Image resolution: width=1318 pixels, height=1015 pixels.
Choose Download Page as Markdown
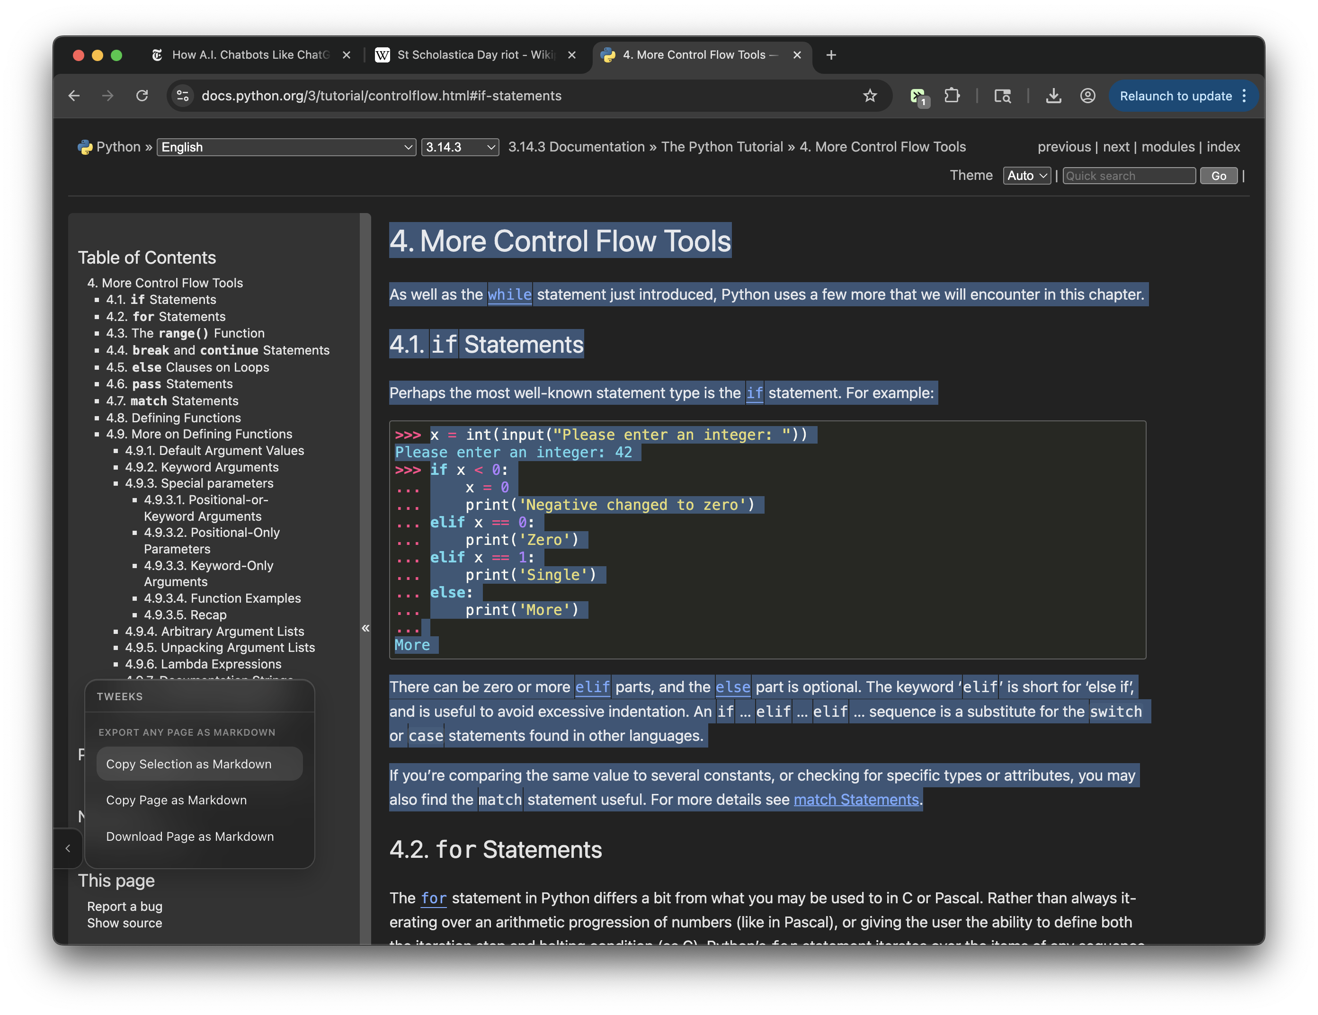[x=189, y=837]
